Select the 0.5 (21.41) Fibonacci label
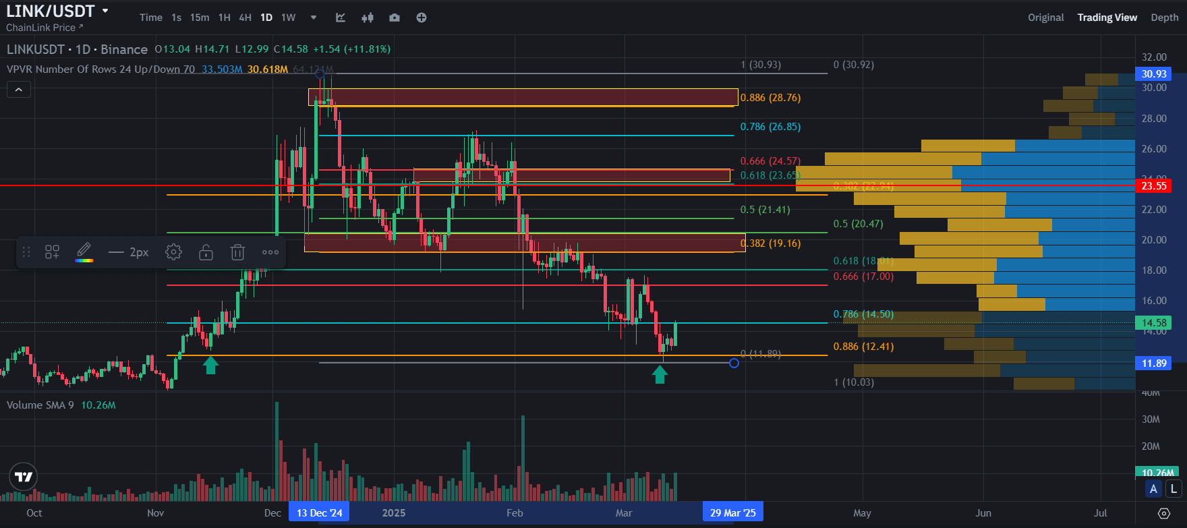Screen dimensions: 1187x528 coord(765,210)
